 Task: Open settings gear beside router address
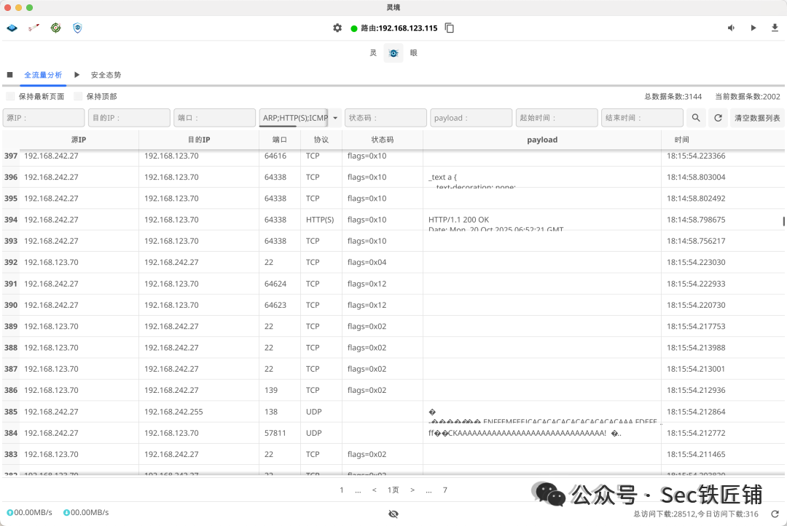[337, 28]
